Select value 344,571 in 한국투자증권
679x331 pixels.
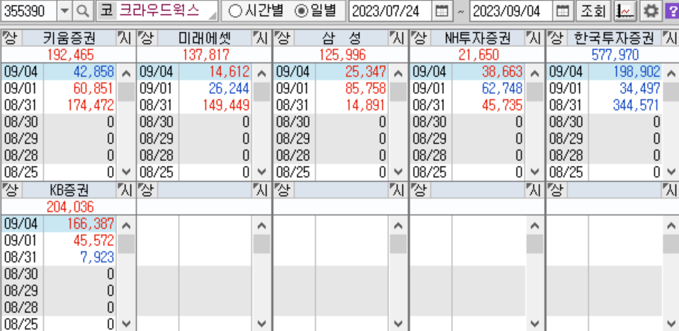pos(636,105)
